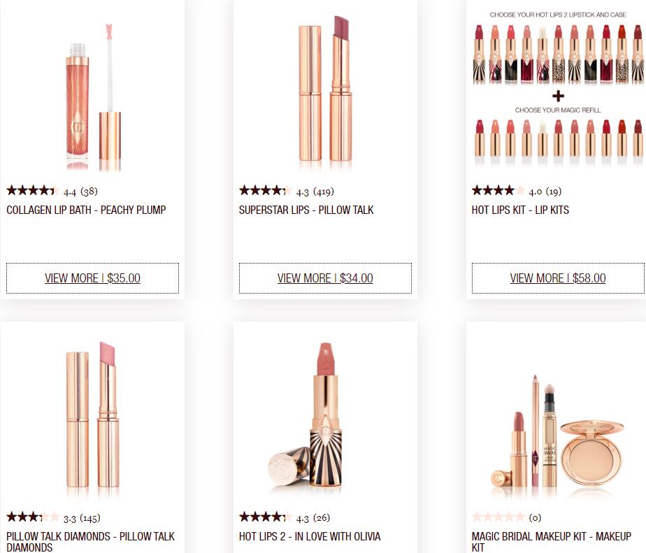Screen dimensions: 646x553
Task: Click the 3.3 star rating with 145 reviews
Action: pos(54,517)
